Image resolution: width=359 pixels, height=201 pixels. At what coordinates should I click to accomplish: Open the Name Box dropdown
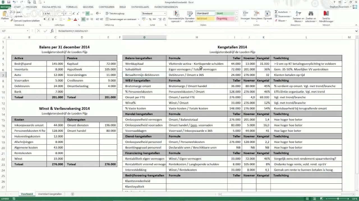[x=27, y=31]
